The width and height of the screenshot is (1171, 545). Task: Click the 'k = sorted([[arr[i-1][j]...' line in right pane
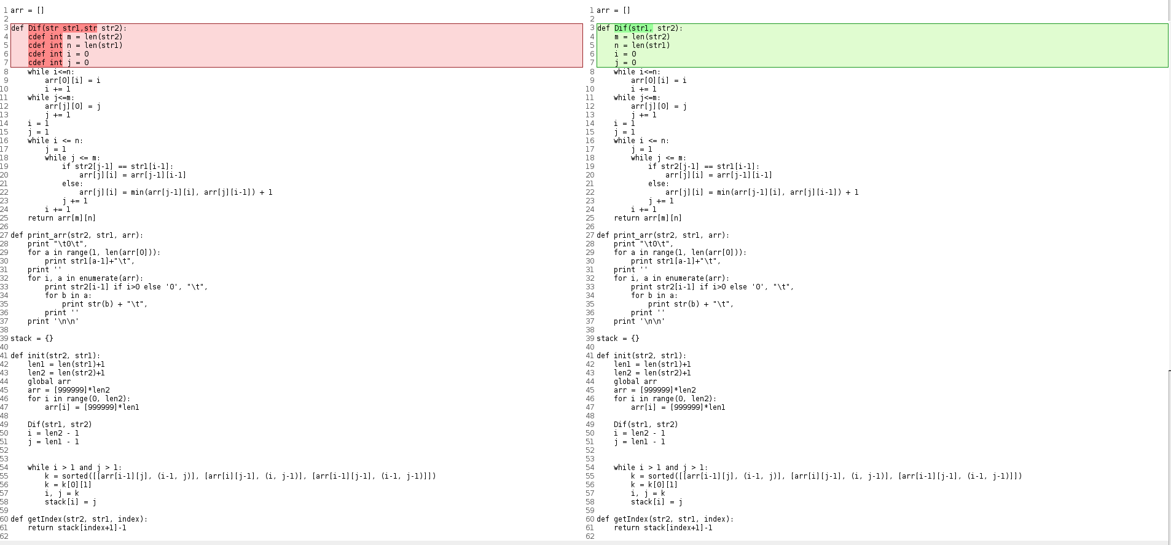click(x=826, y=476)
